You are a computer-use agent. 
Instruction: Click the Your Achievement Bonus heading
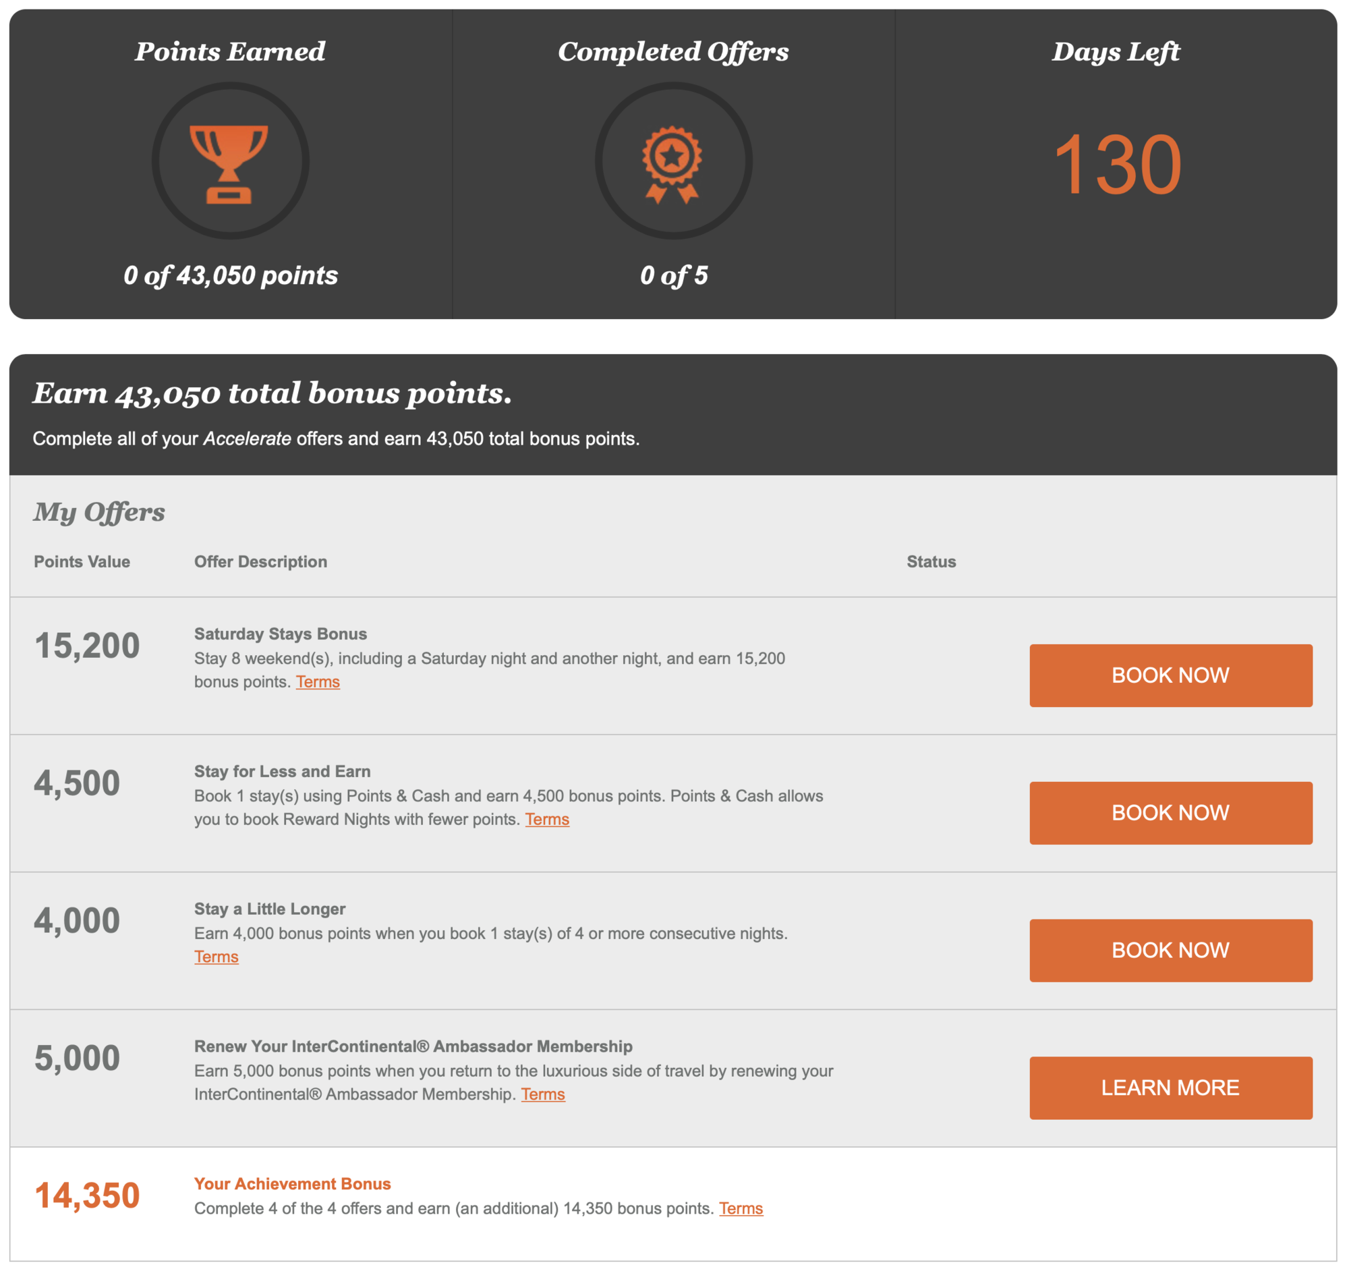click(x=293, y=1183)
